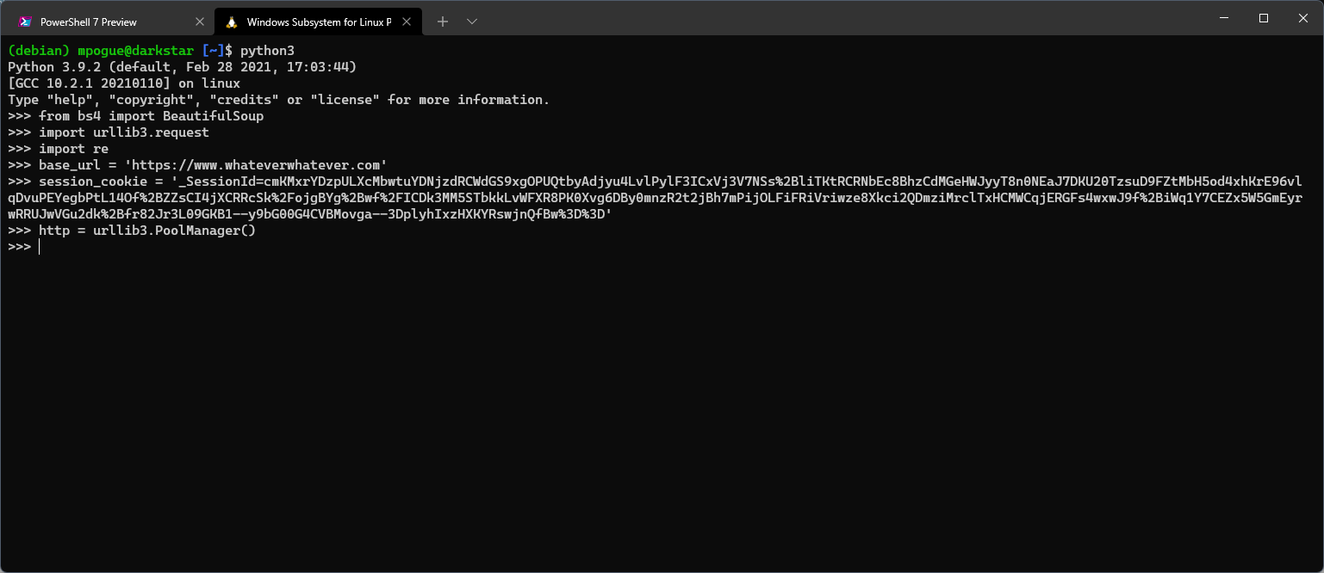Place cursor at the blinking Python prompt
Screen dimensions: 1324x573
[39, 246]
